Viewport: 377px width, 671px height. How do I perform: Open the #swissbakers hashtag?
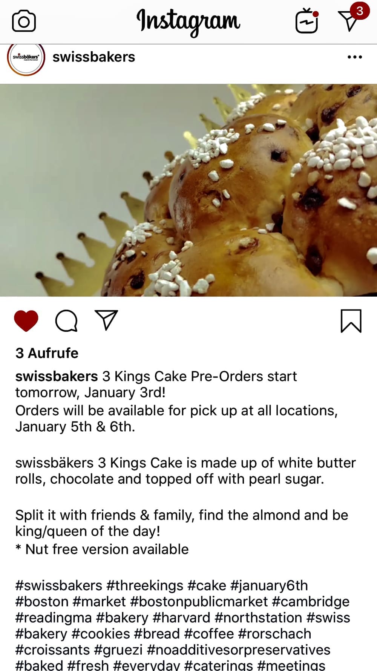(59, 585)
